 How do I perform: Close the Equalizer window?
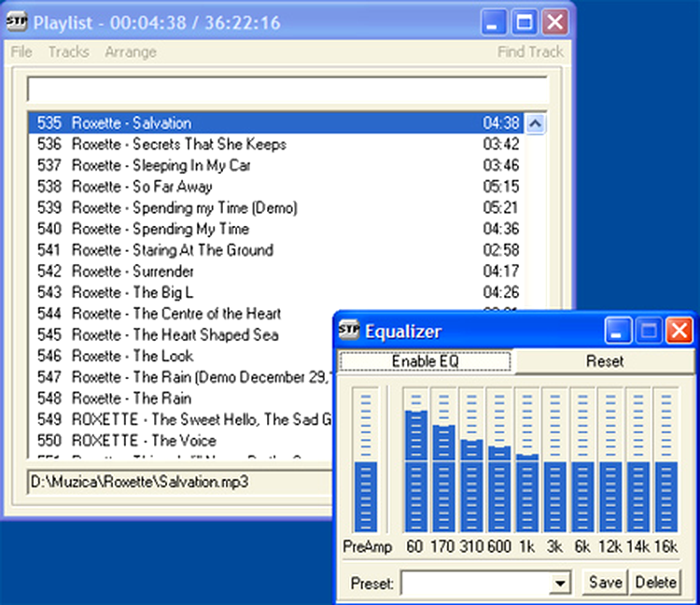point(679,331)
